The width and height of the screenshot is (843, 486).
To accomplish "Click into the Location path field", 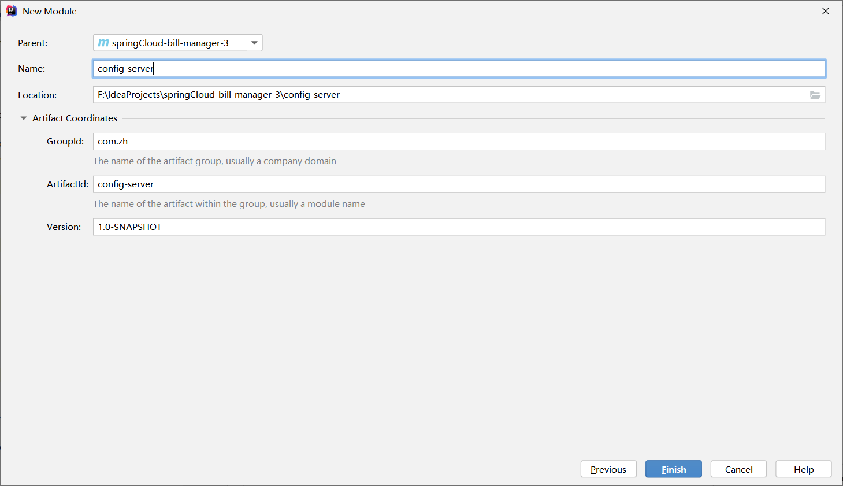I will click(451, 95).
